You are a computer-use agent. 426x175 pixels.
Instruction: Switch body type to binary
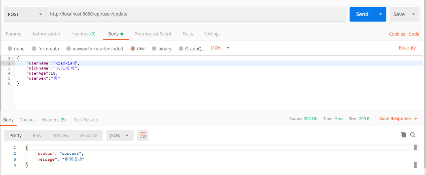tap(154, 48)
